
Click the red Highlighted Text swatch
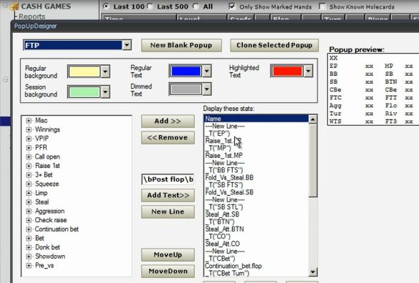(x=287, y=71)
